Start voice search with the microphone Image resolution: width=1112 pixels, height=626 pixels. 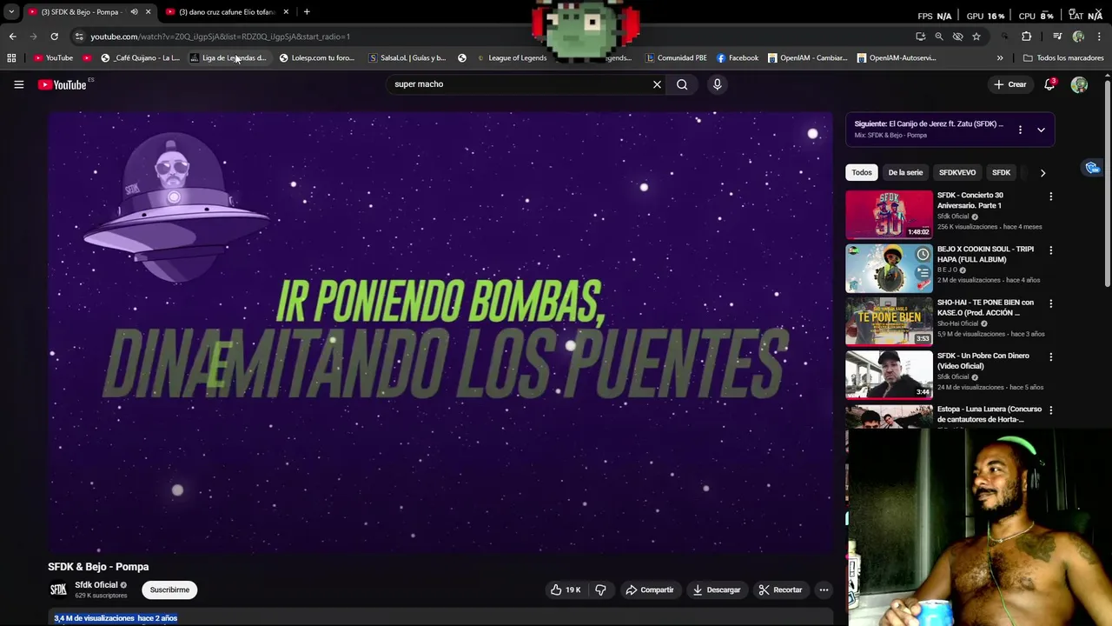[x=717, y=84]
